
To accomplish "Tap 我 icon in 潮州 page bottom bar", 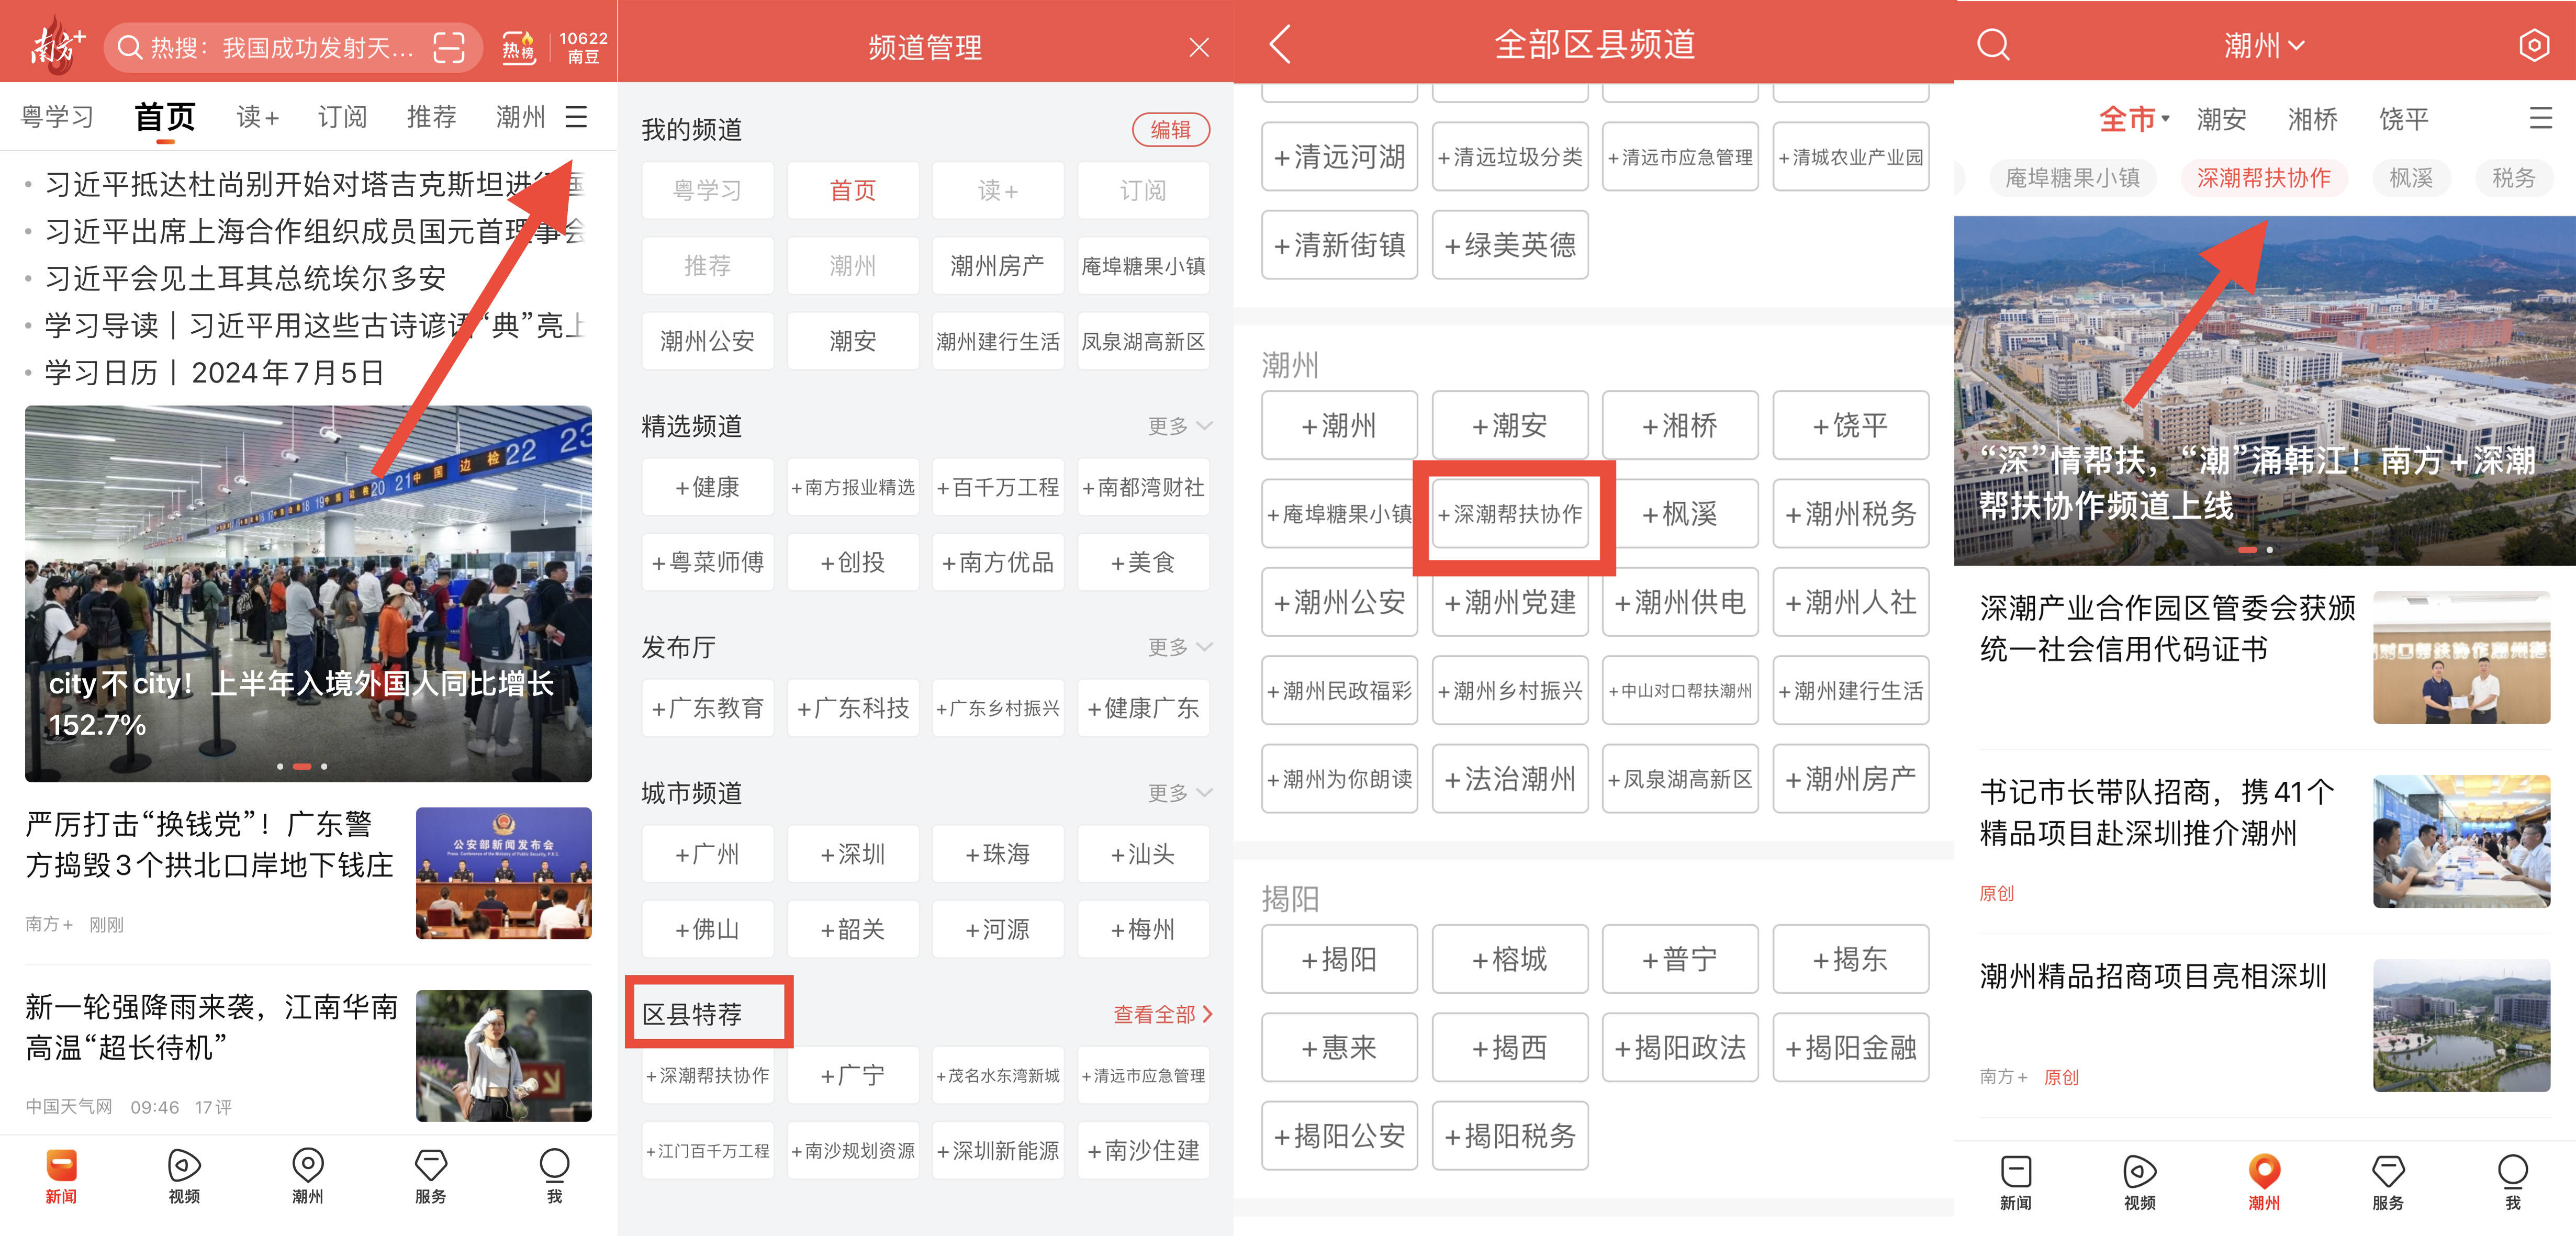I will pyautogui.click(x=2512, y=1182).
